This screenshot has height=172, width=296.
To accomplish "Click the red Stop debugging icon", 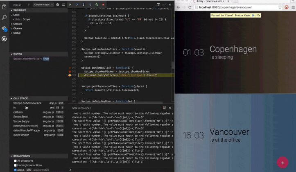I will point(103,5).
